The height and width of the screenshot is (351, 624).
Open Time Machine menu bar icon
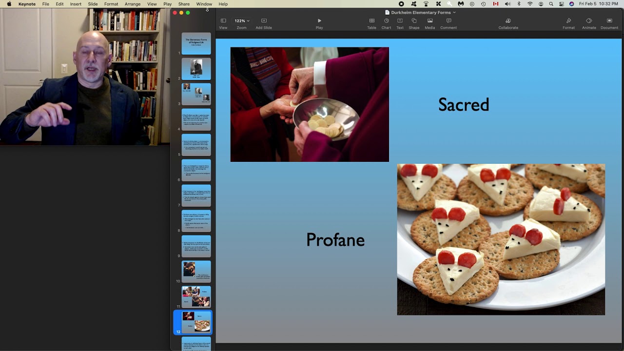tap(484, 4)
